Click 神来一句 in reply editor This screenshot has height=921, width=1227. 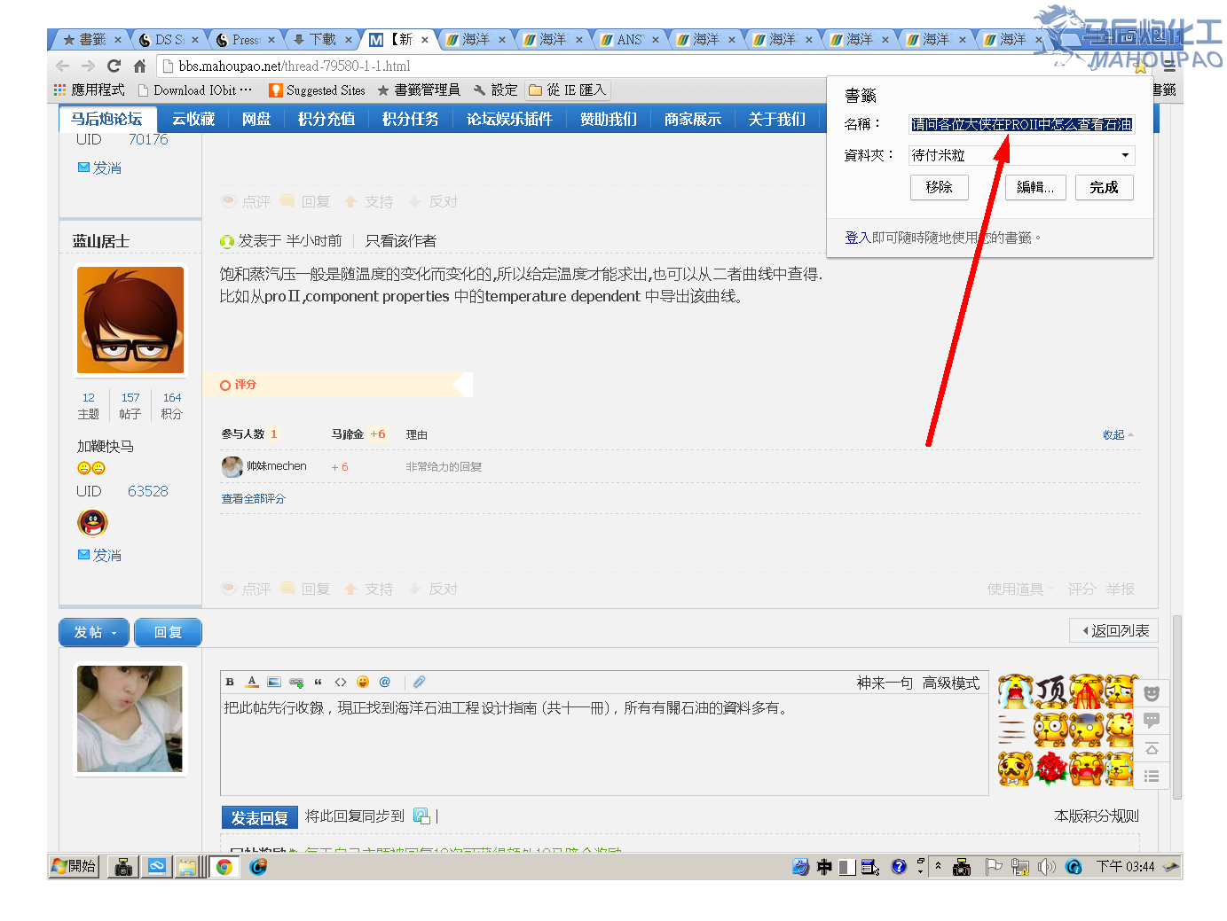pos(885,683)
